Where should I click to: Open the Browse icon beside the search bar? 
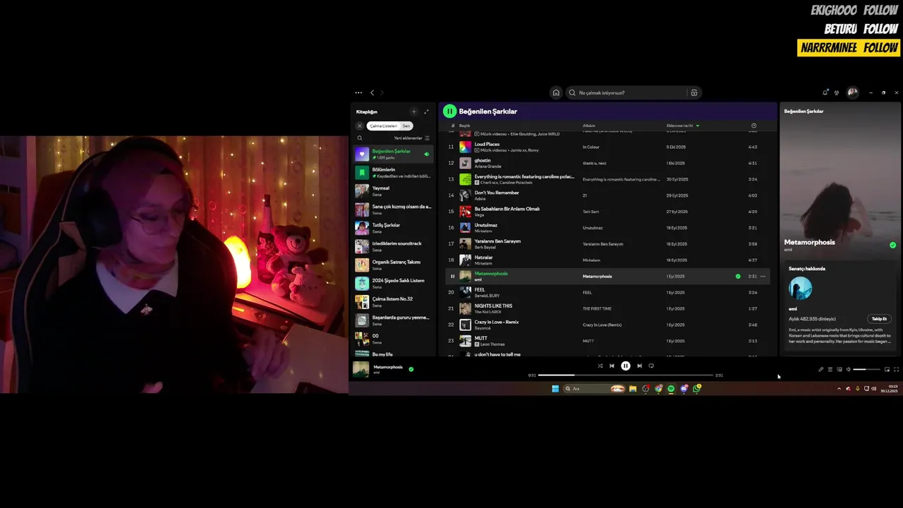pyautogui.click(x=694, y=92)
